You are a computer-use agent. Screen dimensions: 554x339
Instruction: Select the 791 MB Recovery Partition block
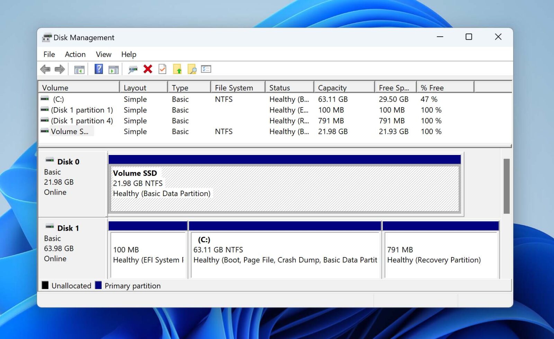coord(440,254)
